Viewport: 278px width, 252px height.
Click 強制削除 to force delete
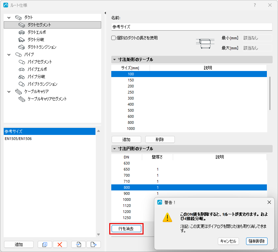tap(256, 241)
